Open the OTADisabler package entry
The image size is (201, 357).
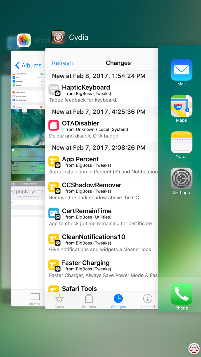coord(101,129)
